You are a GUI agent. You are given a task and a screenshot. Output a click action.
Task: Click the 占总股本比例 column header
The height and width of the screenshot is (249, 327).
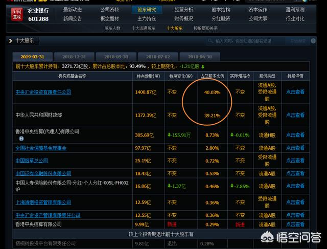click(213, 76)
